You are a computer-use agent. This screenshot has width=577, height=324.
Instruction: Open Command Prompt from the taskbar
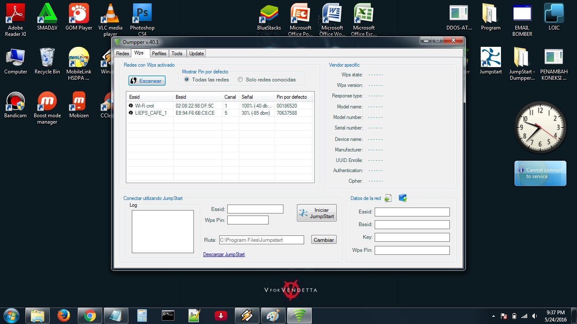(x=168, y=315)
